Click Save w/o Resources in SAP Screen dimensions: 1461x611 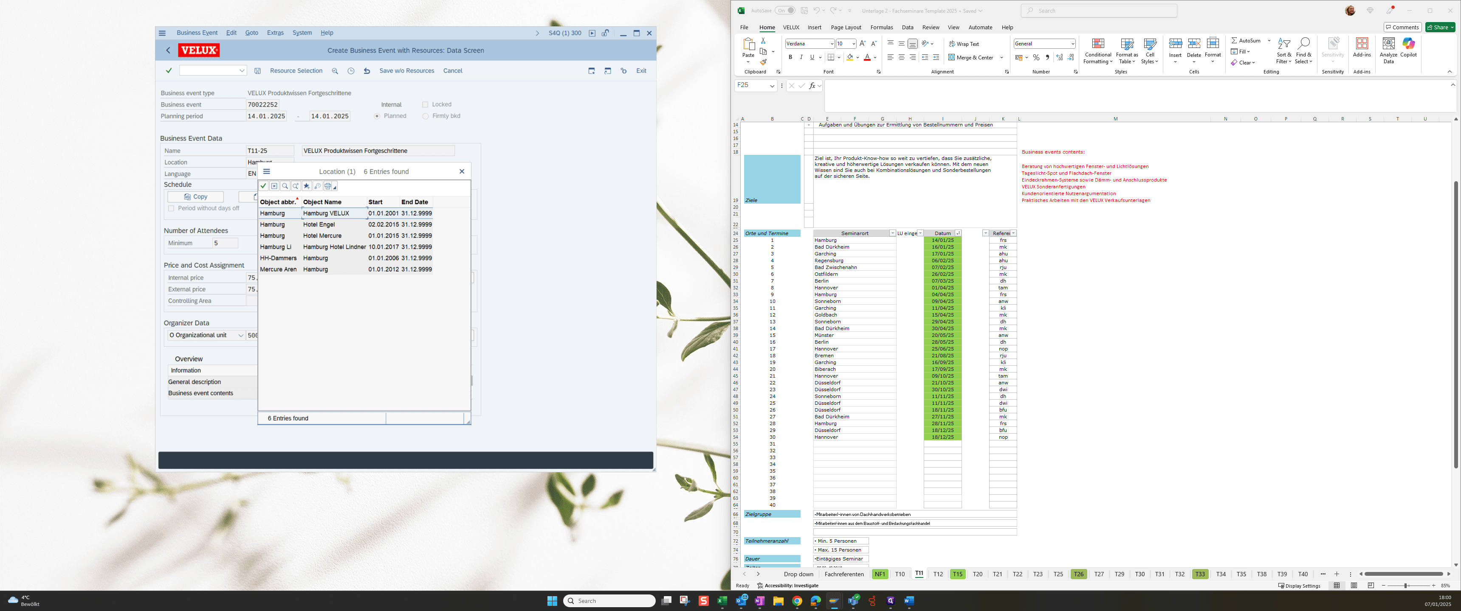tap(406, 71)
